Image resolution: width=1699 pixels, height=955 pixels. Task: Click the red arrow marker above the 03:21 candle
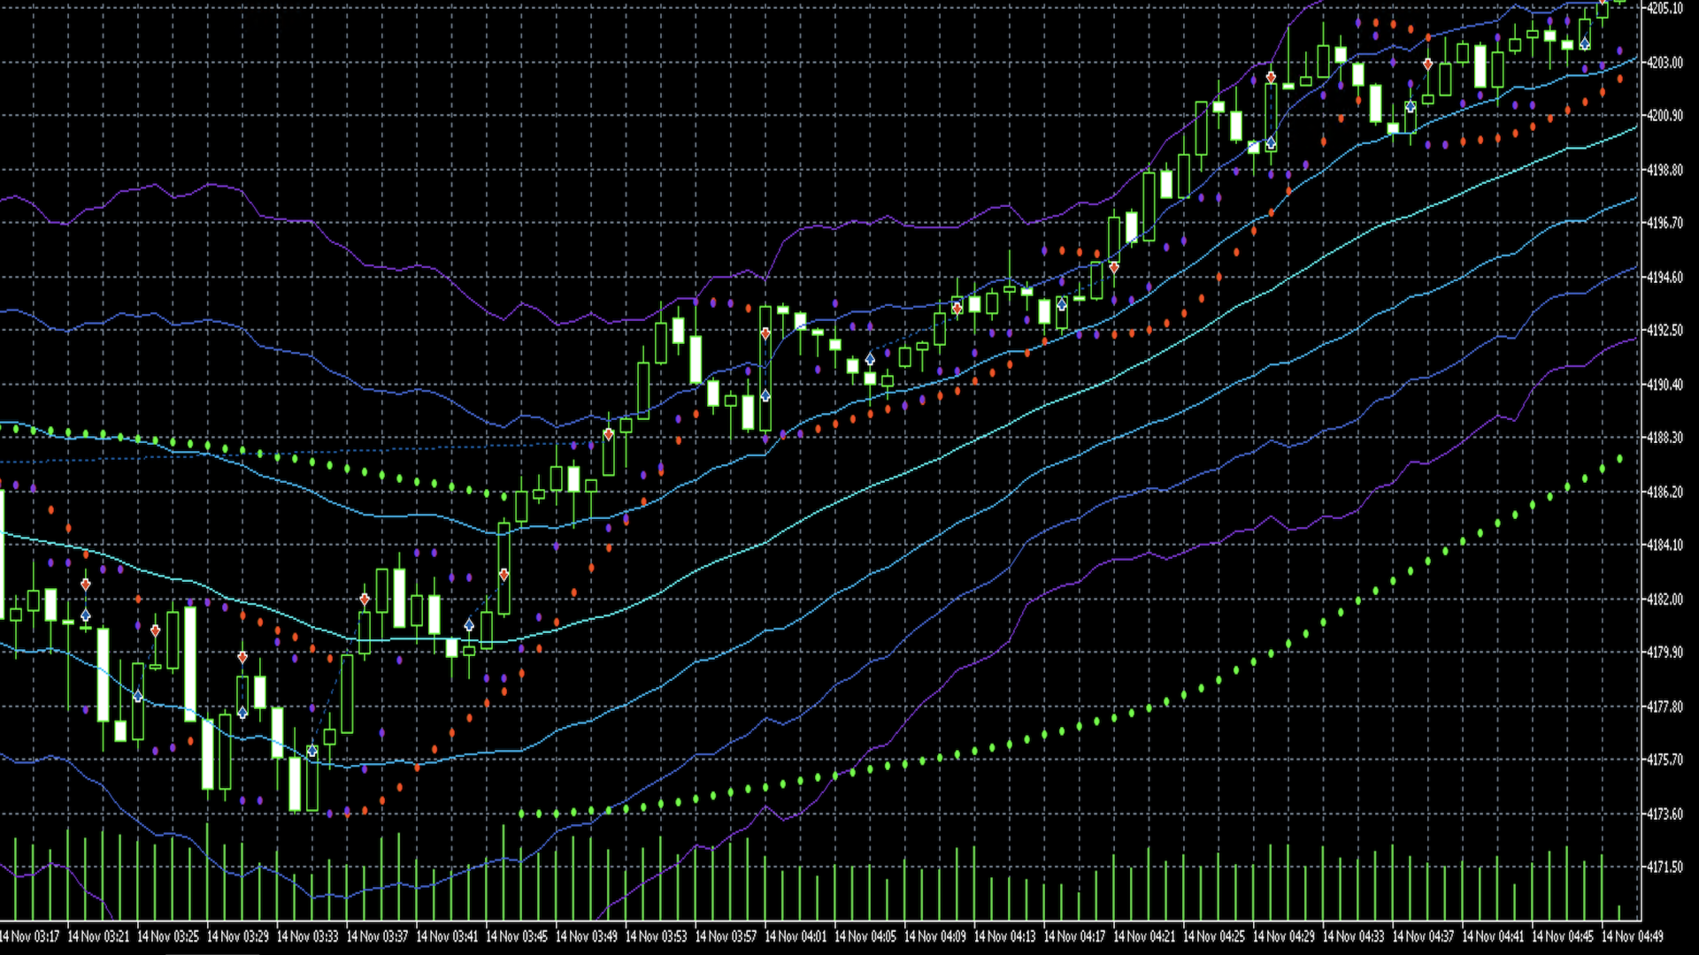(x=86, y=584)
